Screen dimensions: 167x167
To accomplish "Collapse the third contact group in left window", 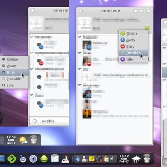I will click(x=31, y=69).
